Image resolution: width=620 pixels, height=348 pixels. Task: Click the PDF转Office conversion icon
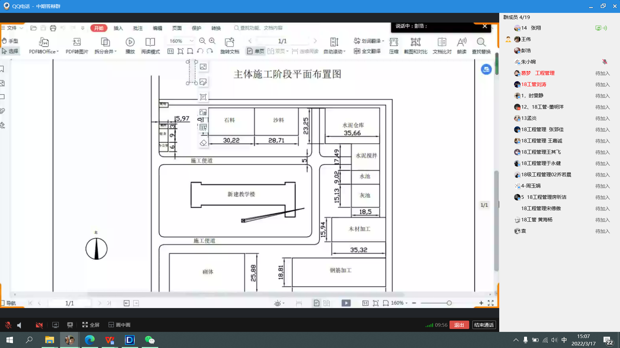(x=44, y=42)
